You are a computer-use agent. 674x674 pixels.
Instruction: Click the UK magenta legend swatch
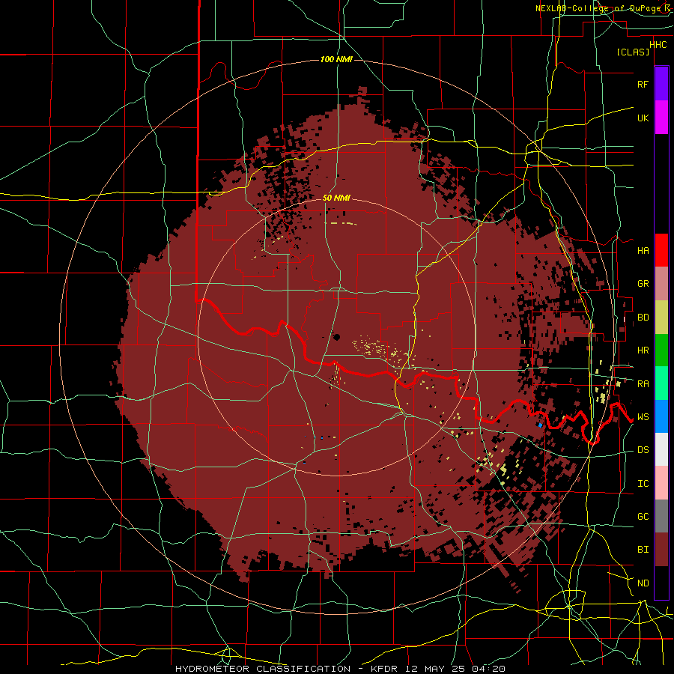click(x=661, y=118)
